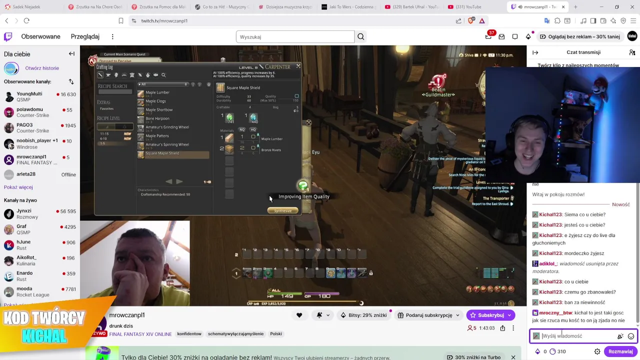Click 30% zniżki na Turbo button
This screenshot has width=640, height=360.
tap(473, 357)
